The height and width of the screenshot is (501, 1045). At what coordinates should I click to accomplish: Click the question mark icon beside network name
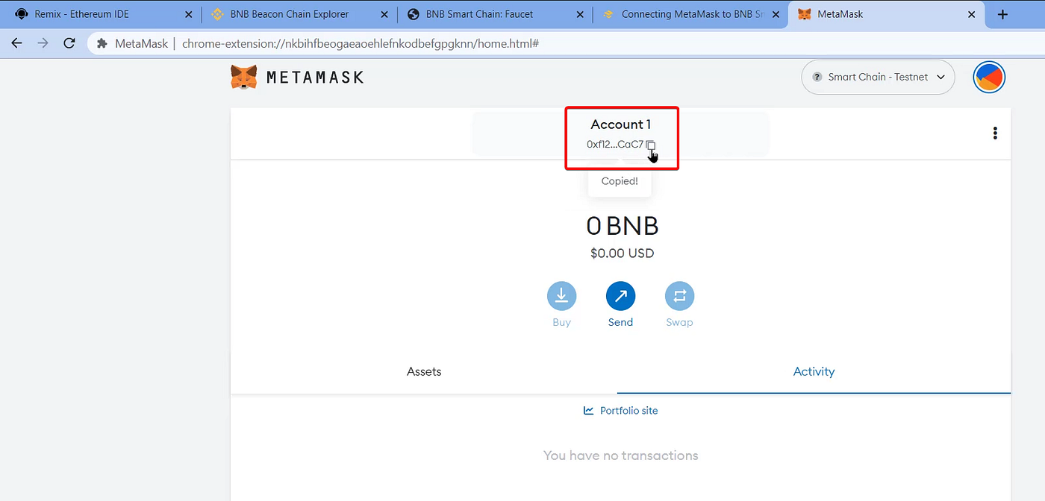tap(816, 77)
